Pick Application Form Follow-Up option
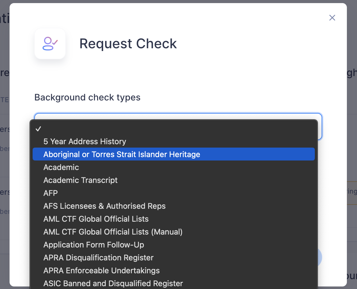The image size is (357, 289). point(94,245)
